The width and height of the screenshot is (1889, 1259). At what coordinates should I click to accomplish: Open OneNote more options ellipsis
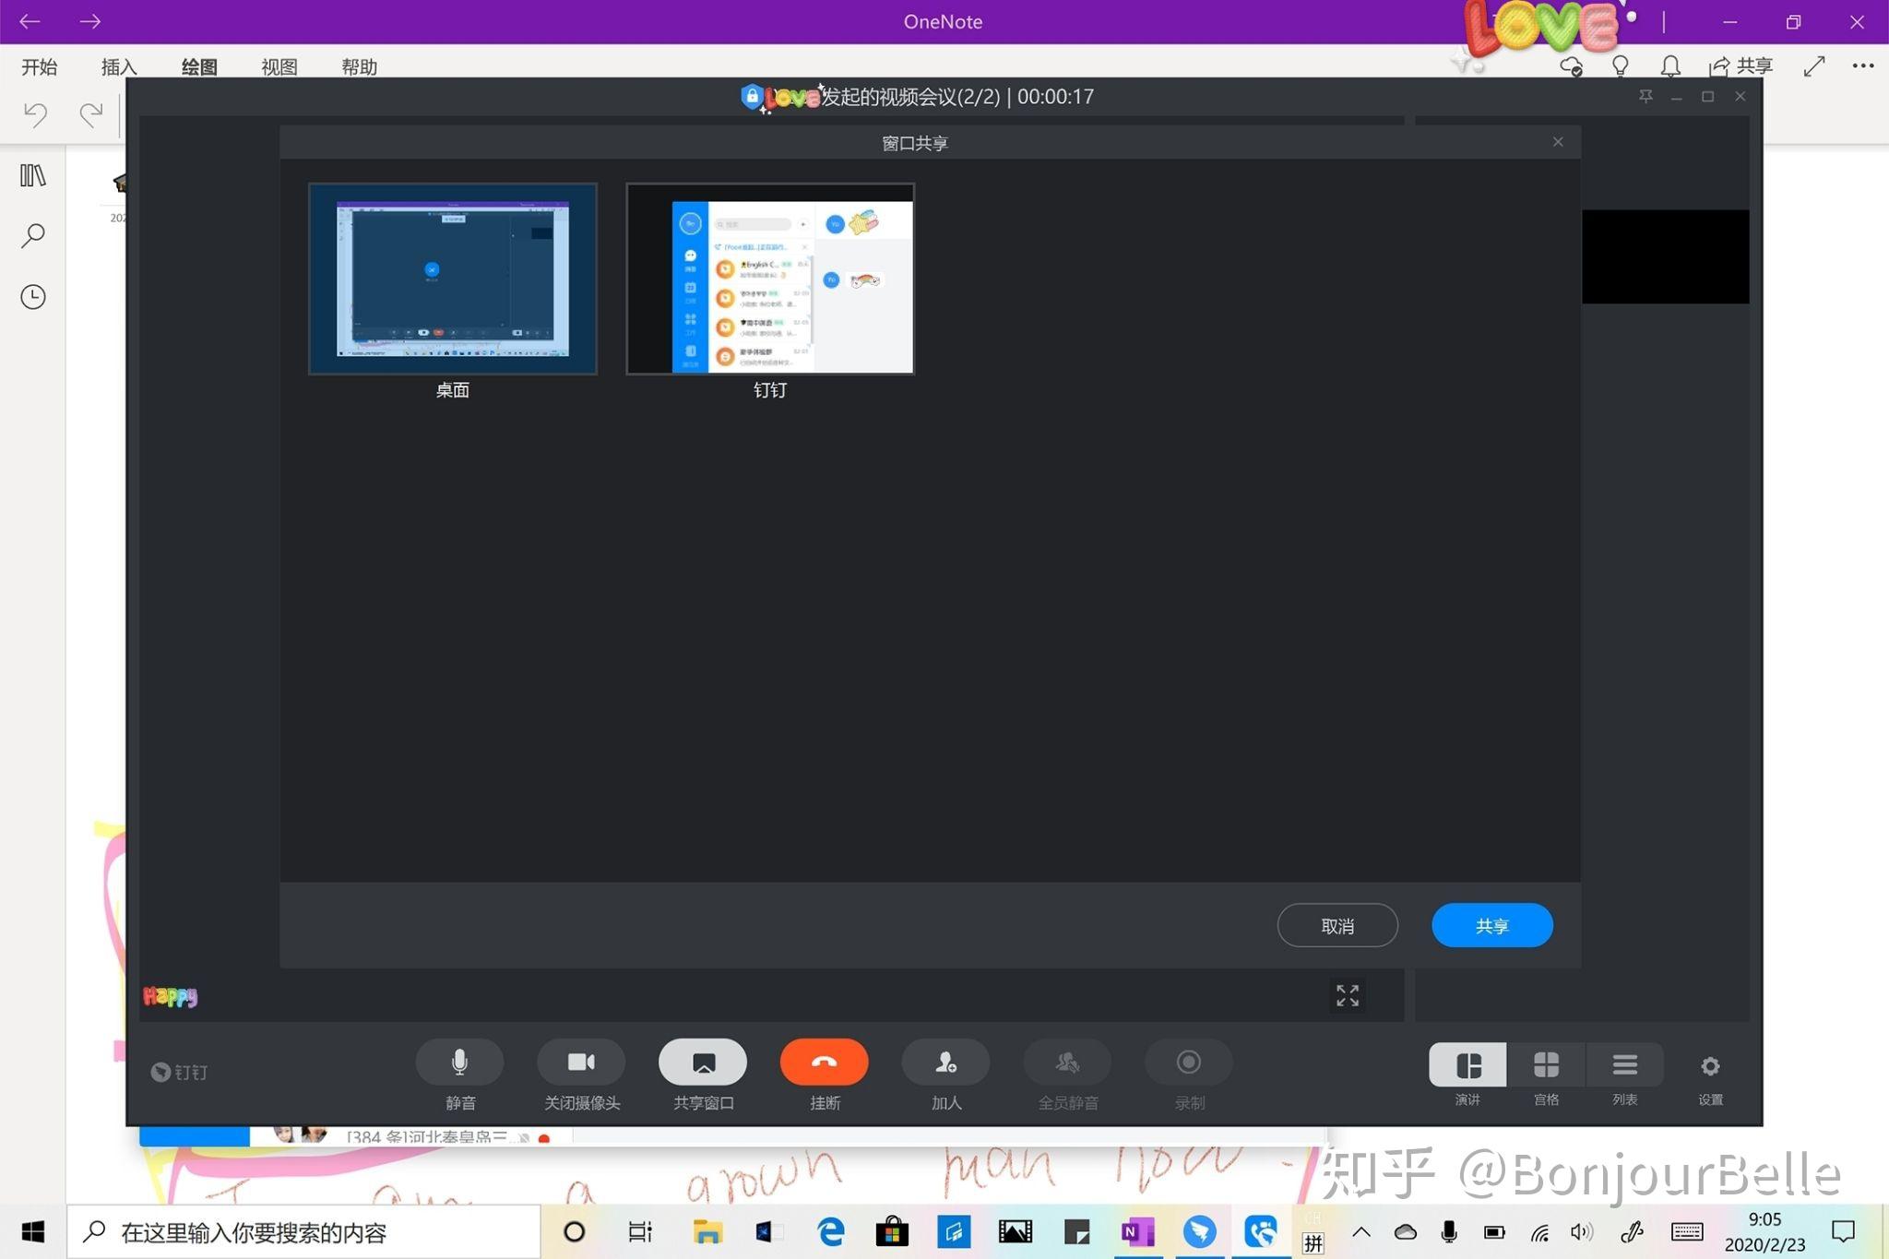point(1862,66)
